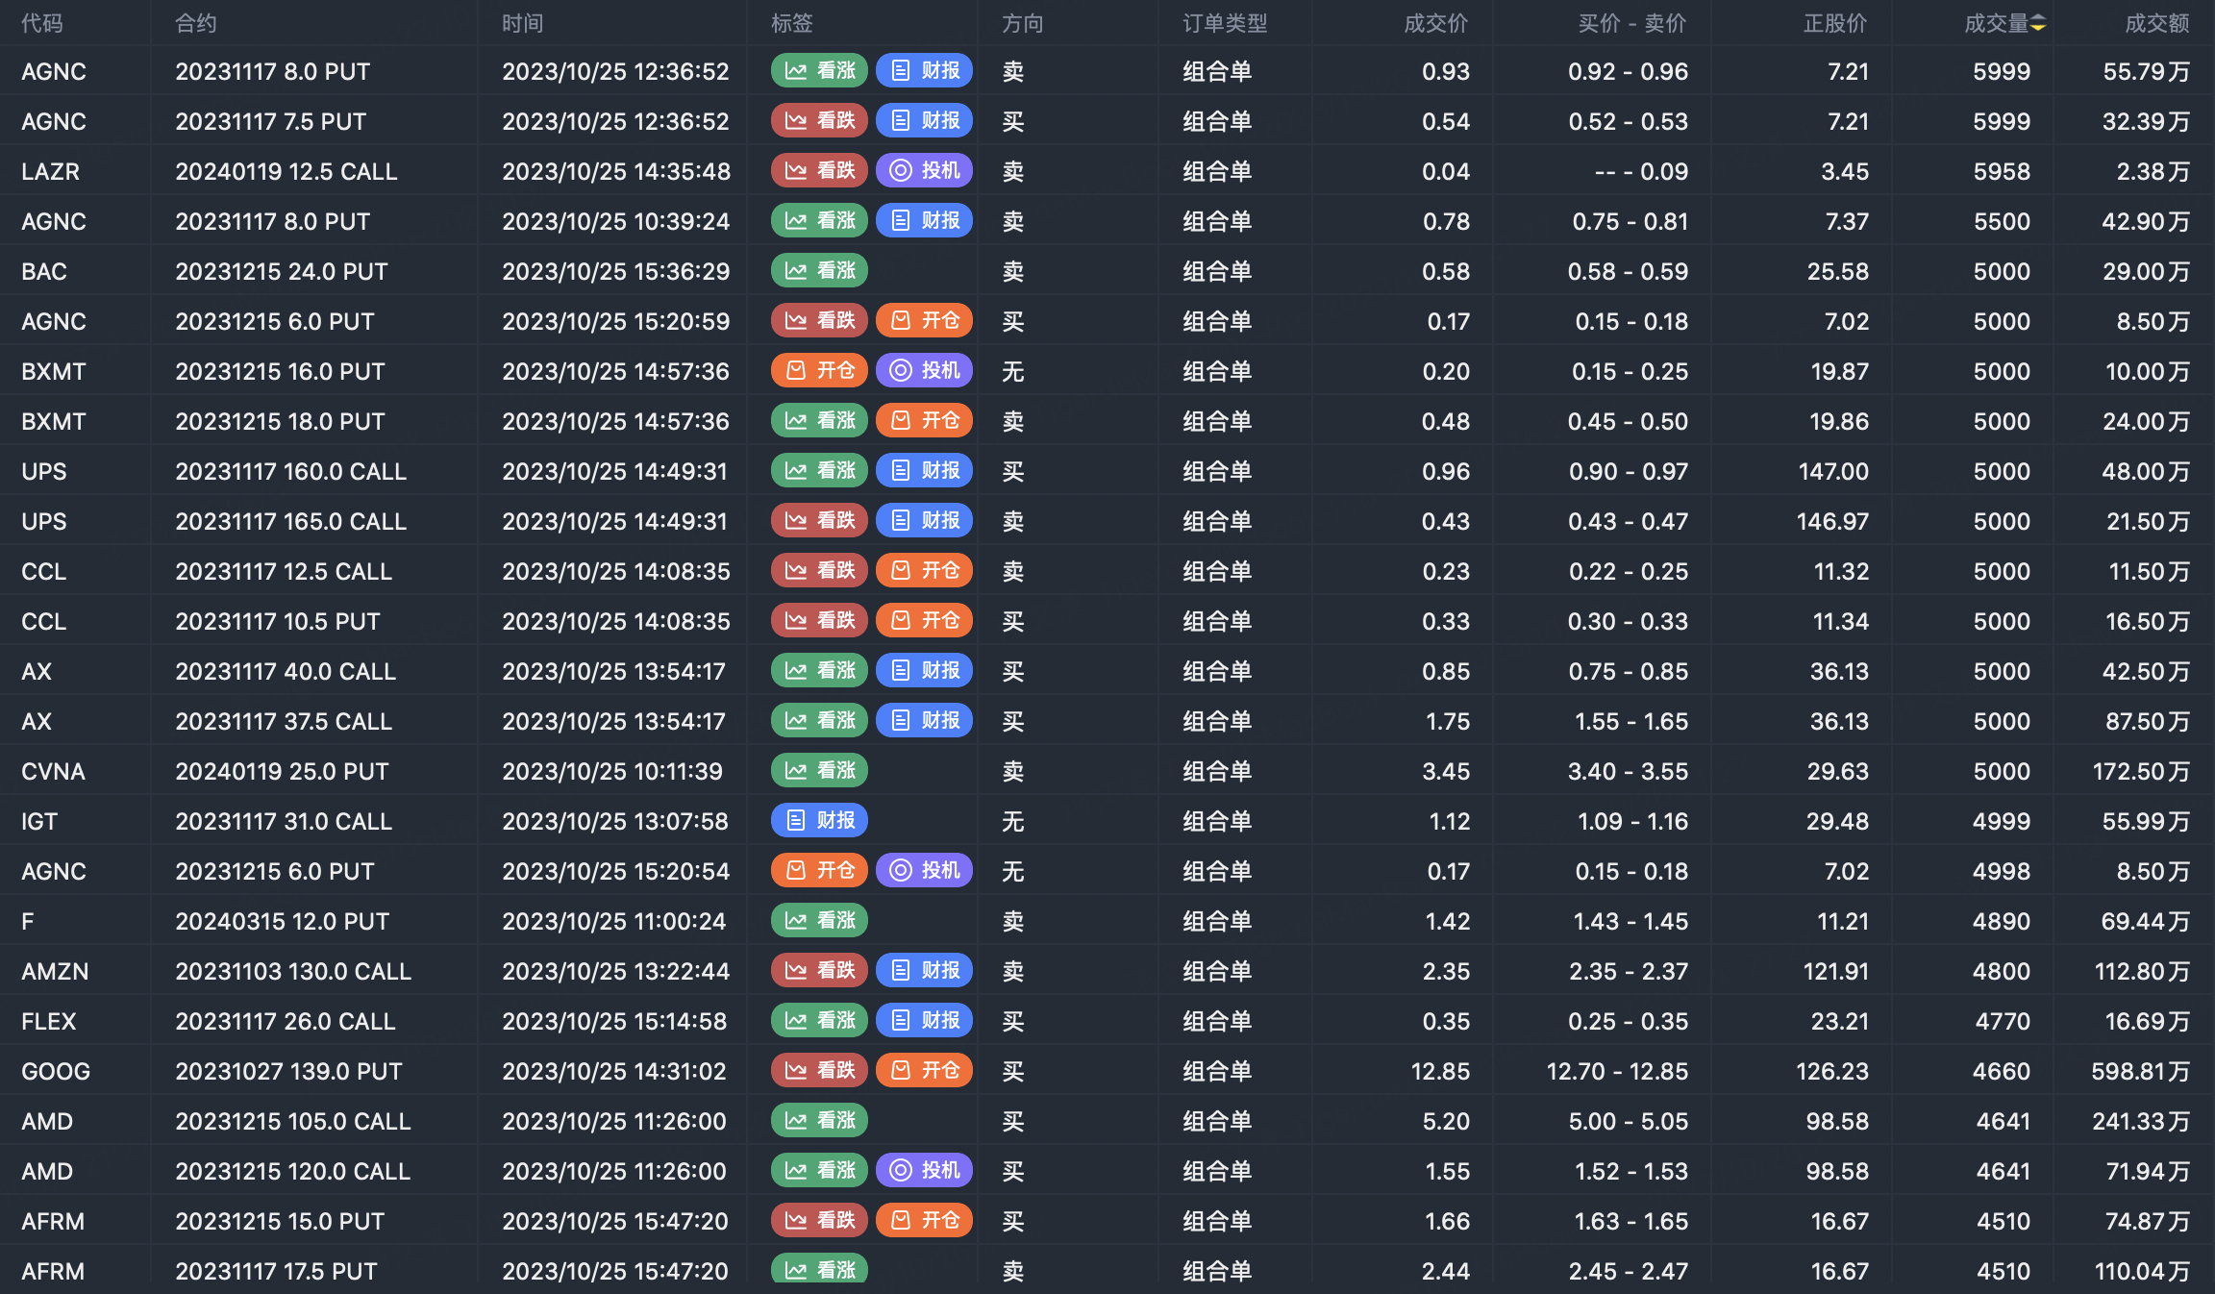Click 开仓 tag on AGNC 6.0 PUT 15:20:54 row

coord(819,871)
